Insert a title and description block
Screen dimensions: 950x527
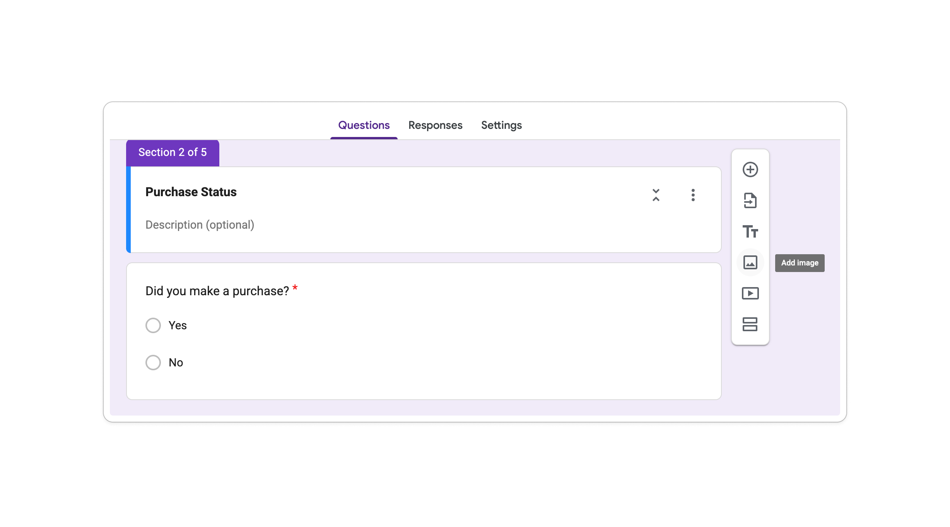751,231
